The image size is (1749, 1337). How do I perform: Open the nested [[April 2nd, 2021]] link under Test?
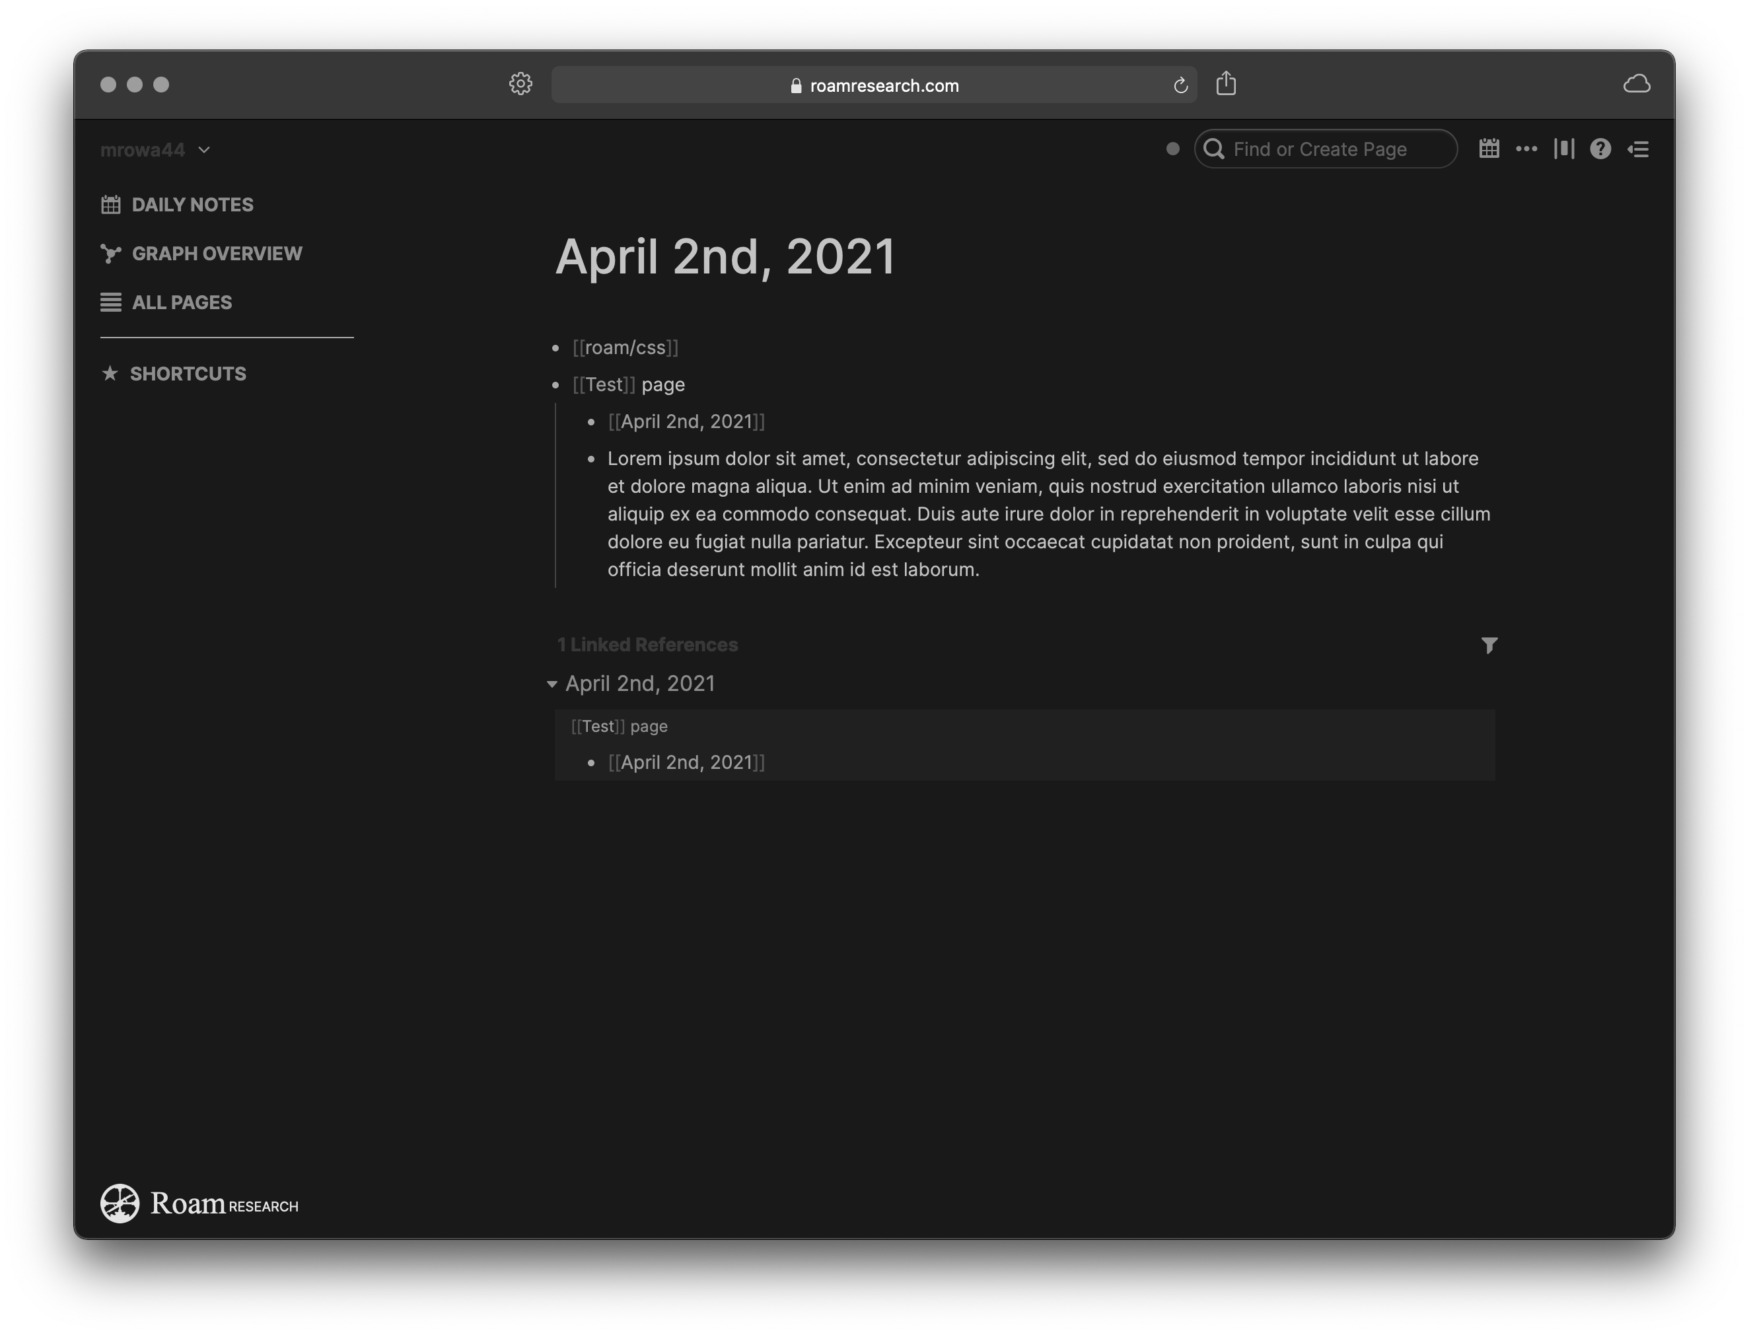(x=686, y=422)
